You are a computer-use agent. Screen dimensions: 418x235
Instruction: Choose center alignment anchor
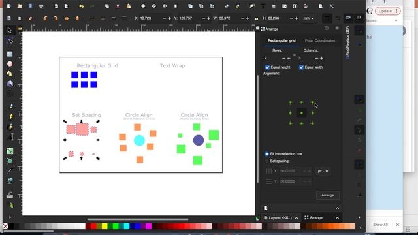(x=302, y=113)
